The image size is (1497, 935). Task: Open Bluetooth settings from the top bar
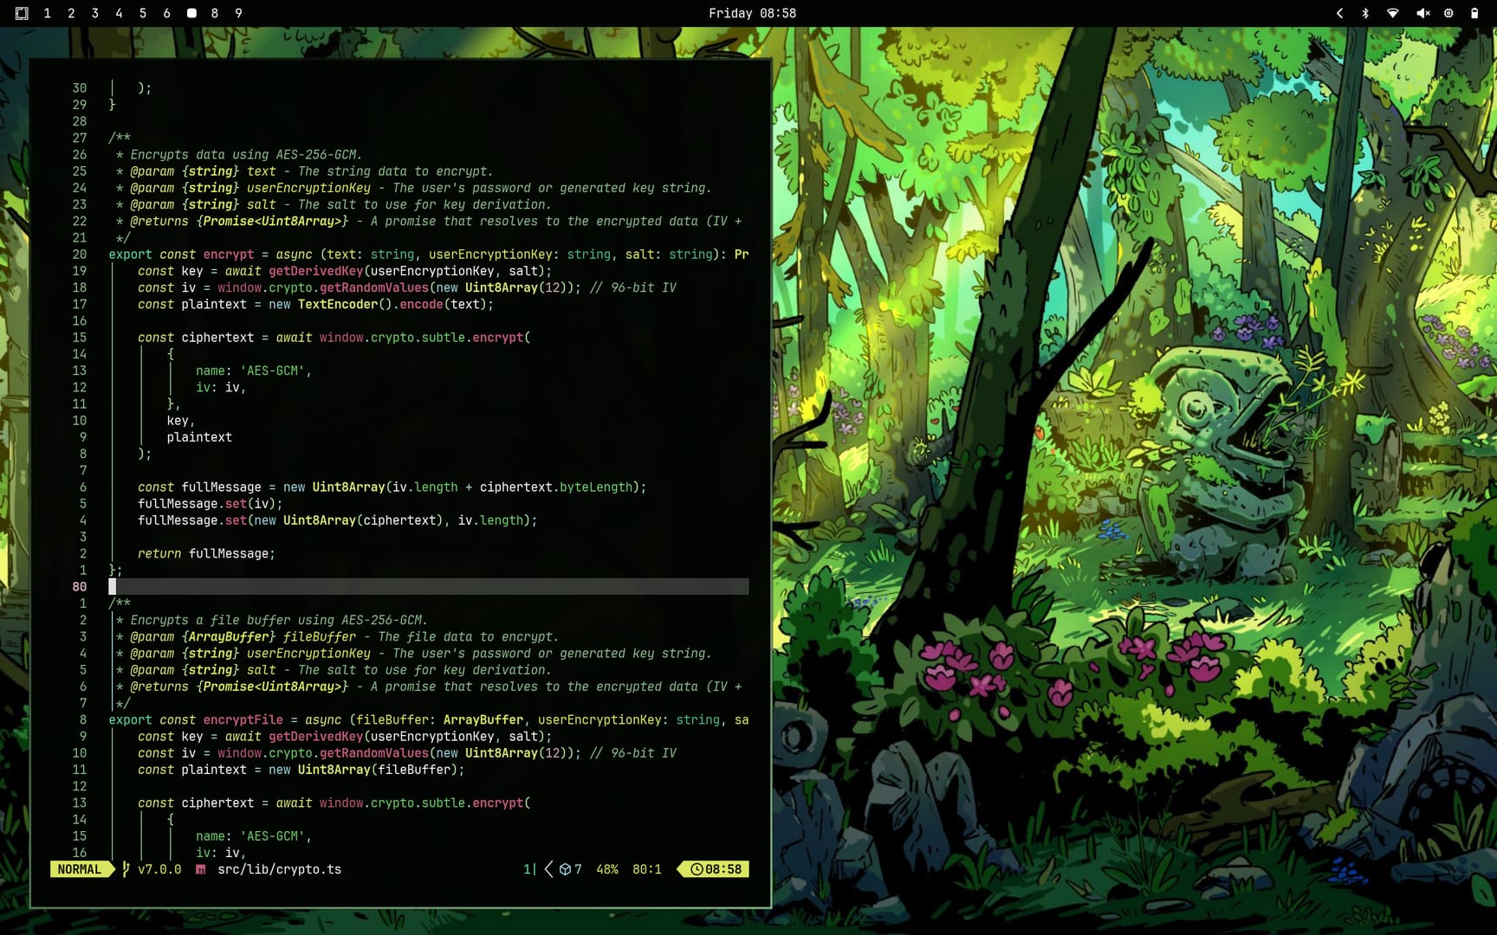coord(1366,13)
